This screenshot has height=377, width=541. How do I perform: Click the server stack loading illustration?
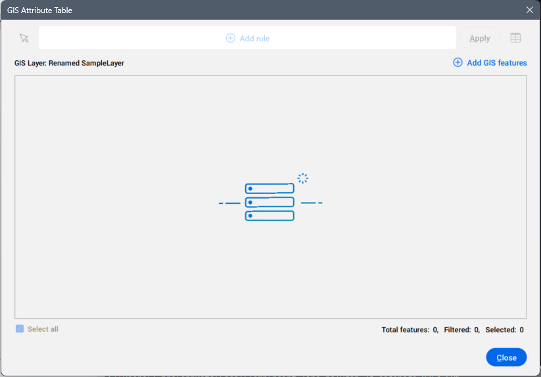(x=270, y=202)
